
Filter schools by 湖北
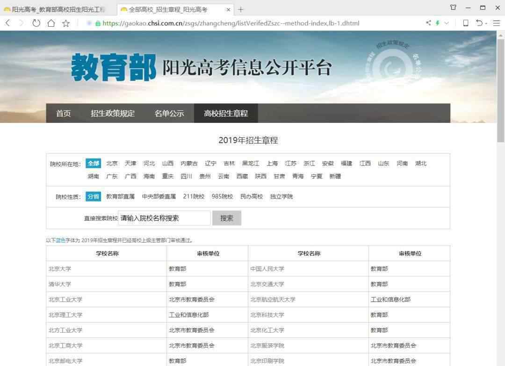(x=421, y=163)
